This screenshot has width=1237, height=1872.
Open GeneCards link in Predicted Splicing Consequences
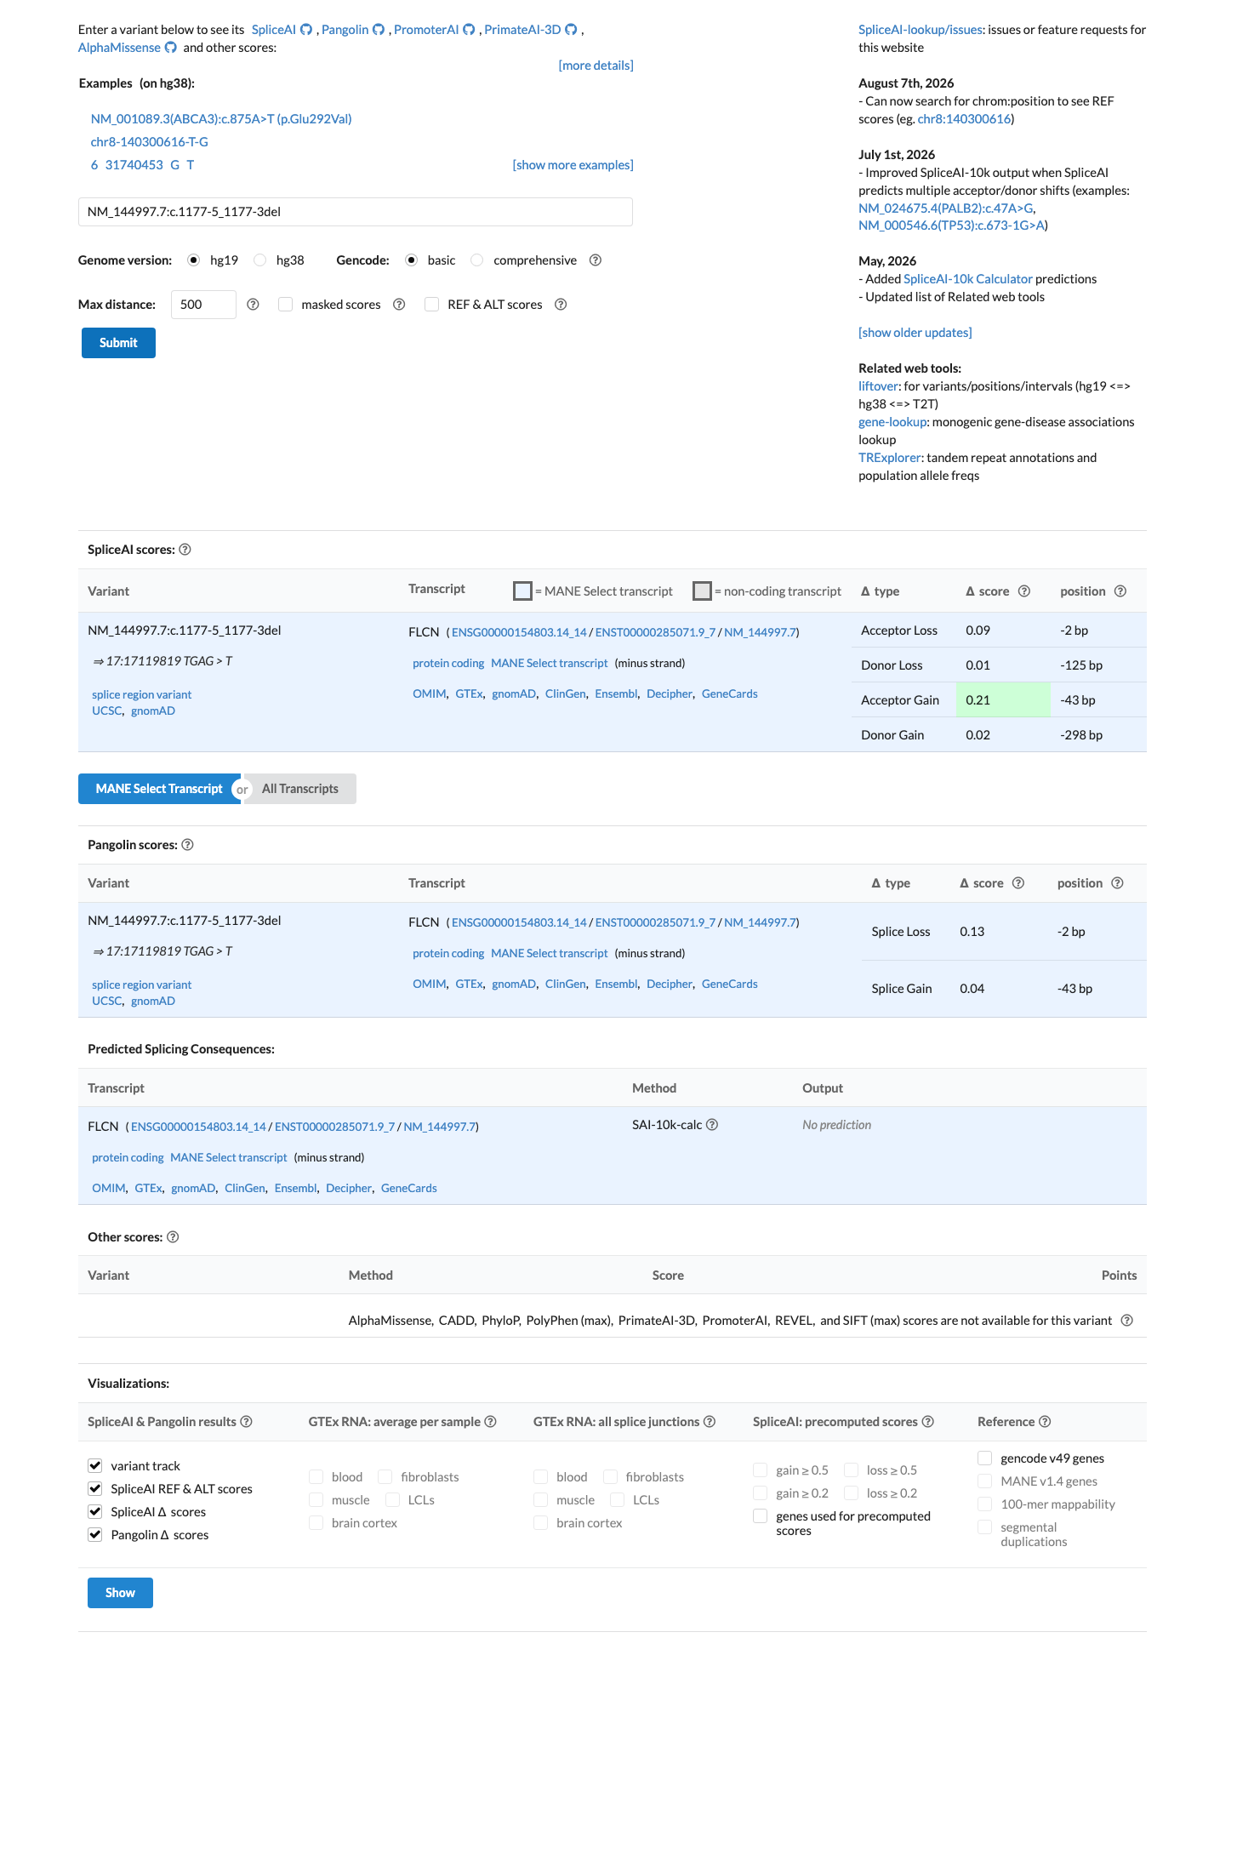(409, 1189)
